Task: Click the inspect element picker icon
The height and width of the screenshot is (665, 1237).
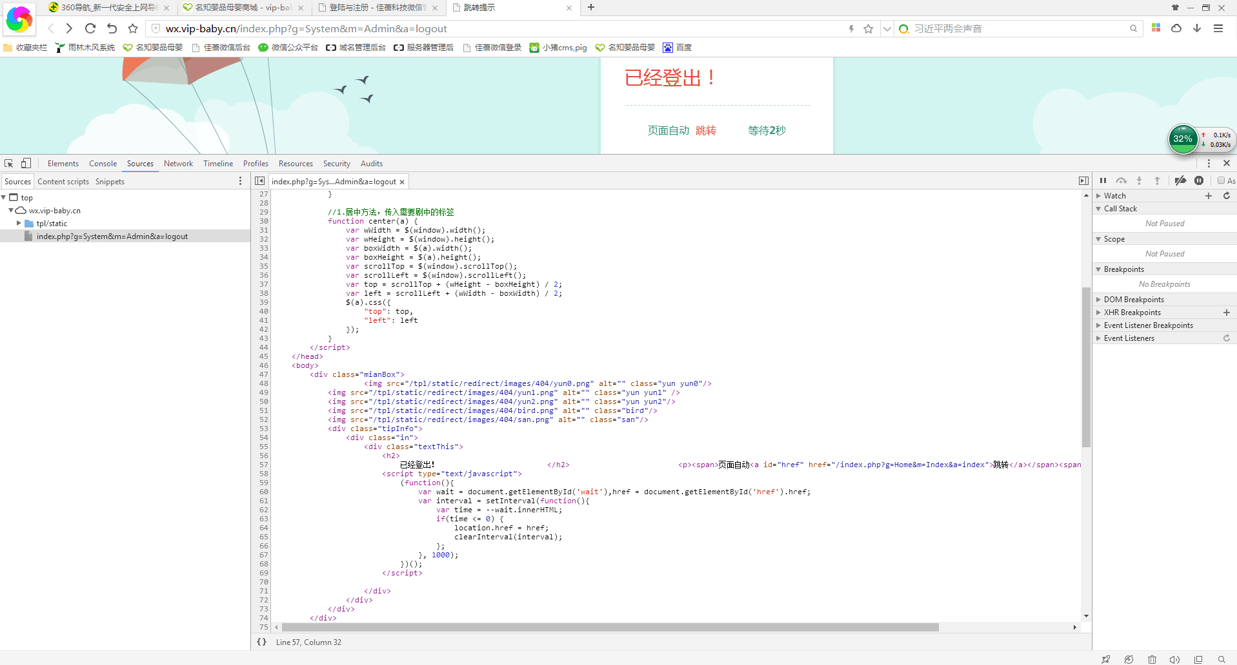Action: (8, 164)
